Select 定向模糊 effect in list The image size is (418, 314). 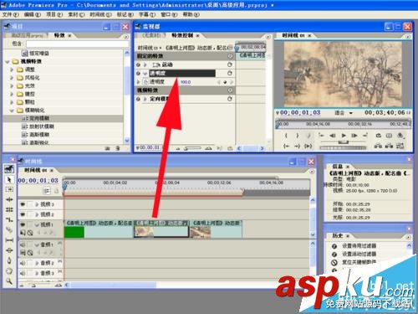pos(39,118)
